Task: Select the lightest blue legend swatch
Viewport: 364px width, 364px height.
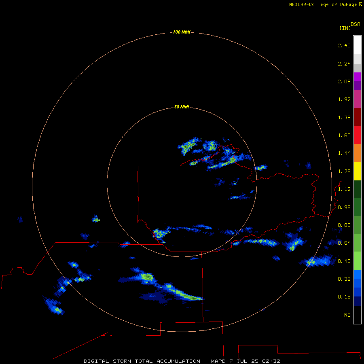Action: (357, 274)
